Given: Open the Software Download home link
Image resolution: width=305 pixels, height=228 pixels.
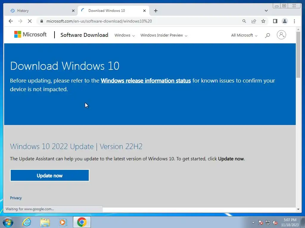Looking at the screenshot, I should pos(84,35).
